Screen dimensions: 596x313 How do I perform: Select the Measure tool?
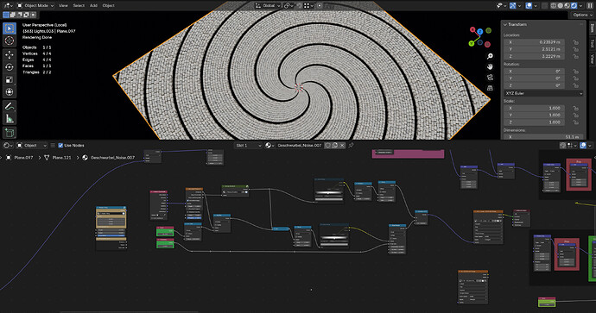tap(10, 119)
